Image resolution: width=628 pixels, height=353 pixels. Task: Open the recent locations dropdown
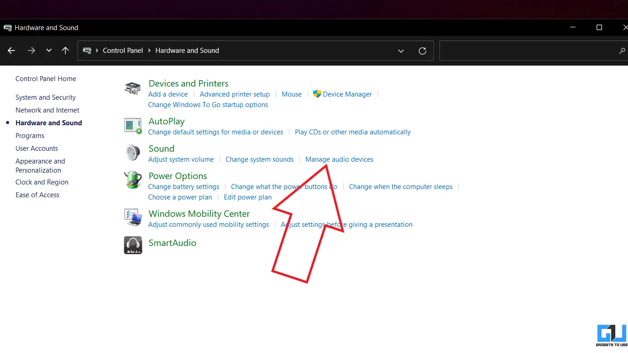[49, 51]
